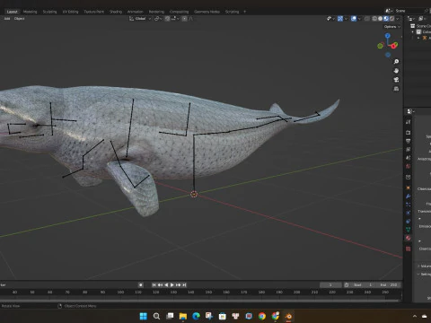431x323 pixels.
Task: Switch perspective orthographic grid icon
Action: (x=396, y=89)
